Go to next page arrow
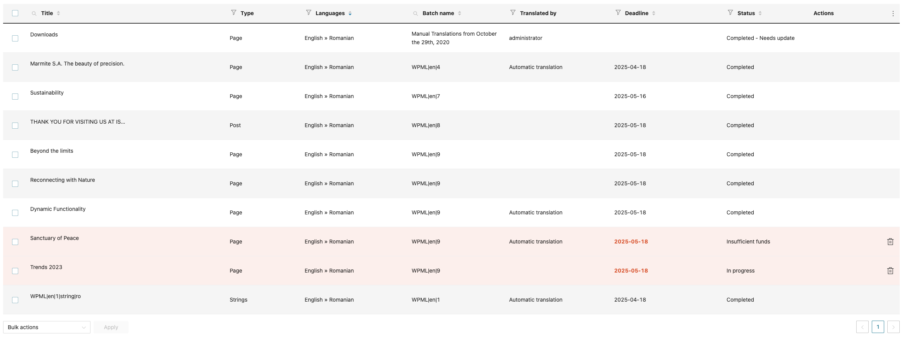Viewport: 904px width, 340px height. pos(894,327)
